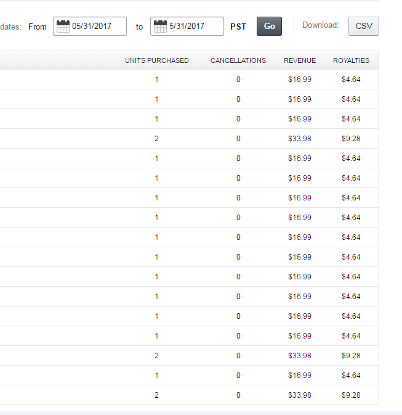This screenshot has width=402, height=415.
Task: Sort by Revenue column header
Action: (x=300, y=60)
